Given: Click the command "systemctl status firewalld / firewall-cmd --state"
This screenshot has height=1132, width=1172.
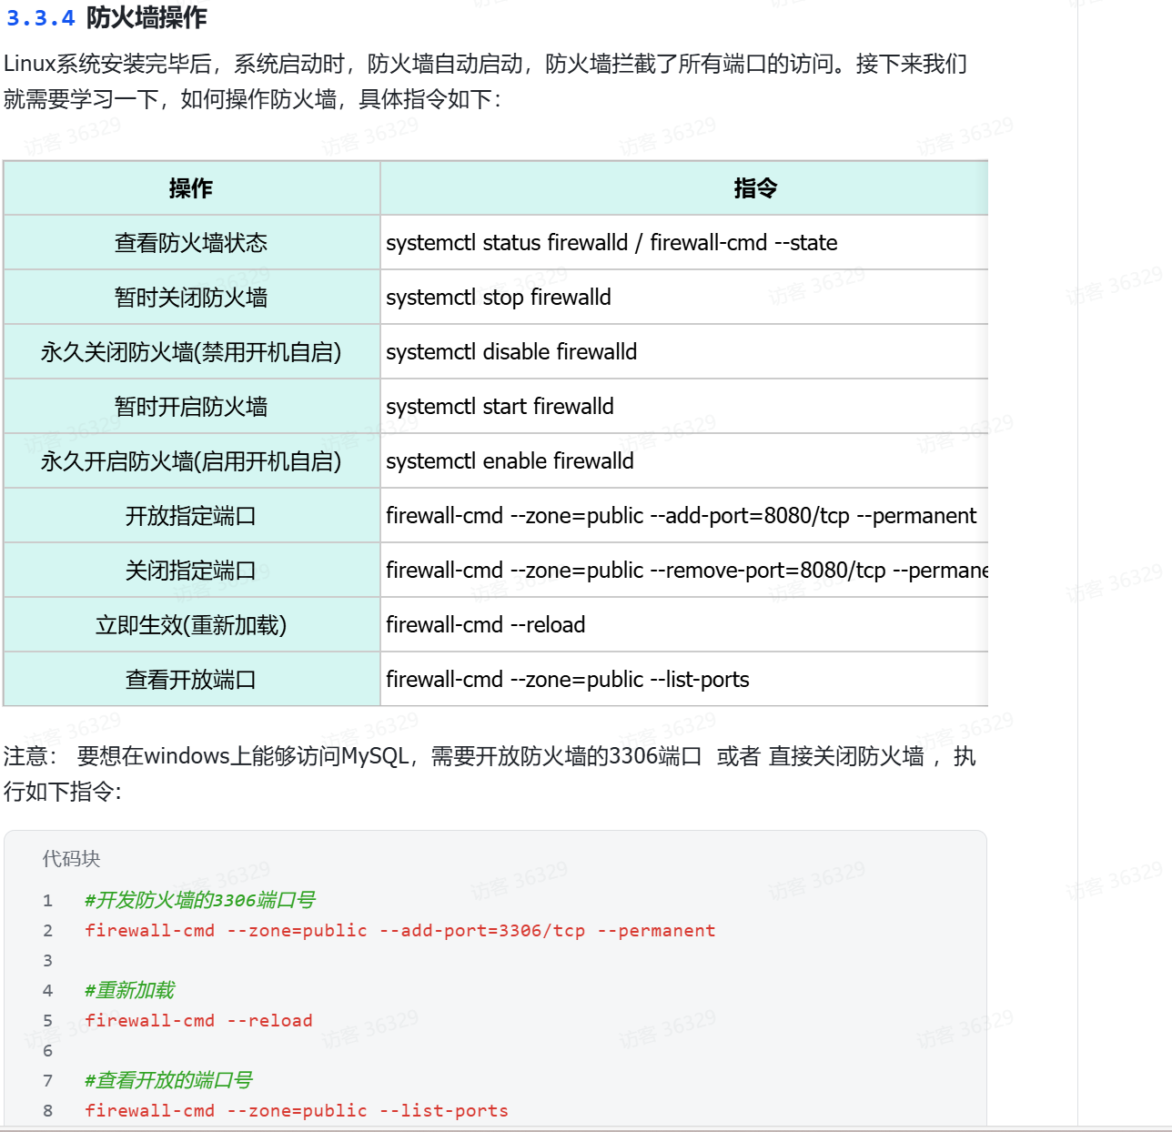Looking at the screenshot, I should 611,243.
